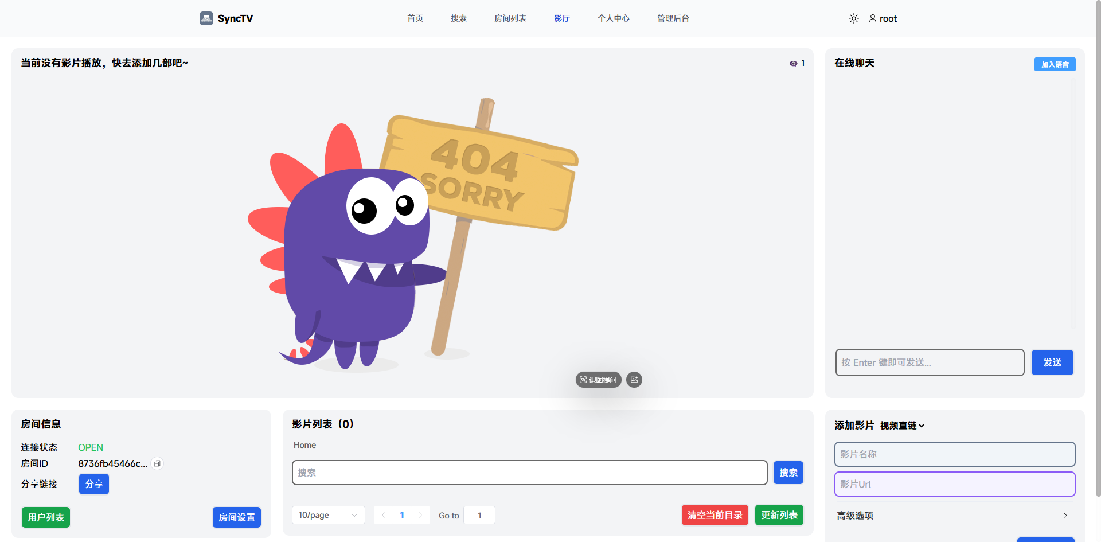This screenshot has width=1101, height=542.
Task: Go to next page arrow
Action: (x=420, y=515)
